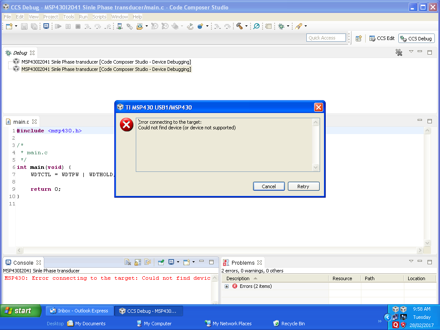440x330 pixels.
Task: Click the Refresh arrow toolbar icon
Action: [190, 26]
